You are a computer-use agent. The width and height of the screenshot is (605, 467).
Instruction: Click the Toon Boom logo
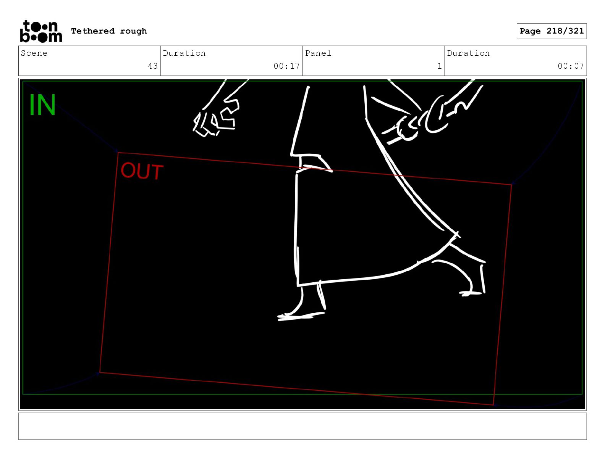[x=41, y=31]
